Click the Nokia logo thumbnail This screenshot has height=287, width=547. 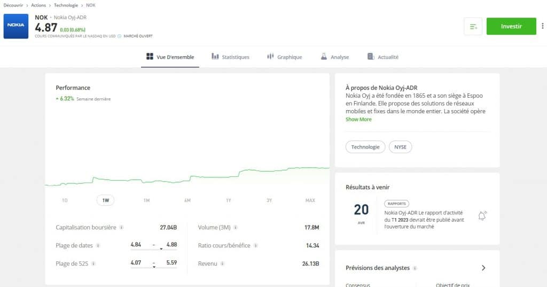pyautogui.click(x=15, y=26)
